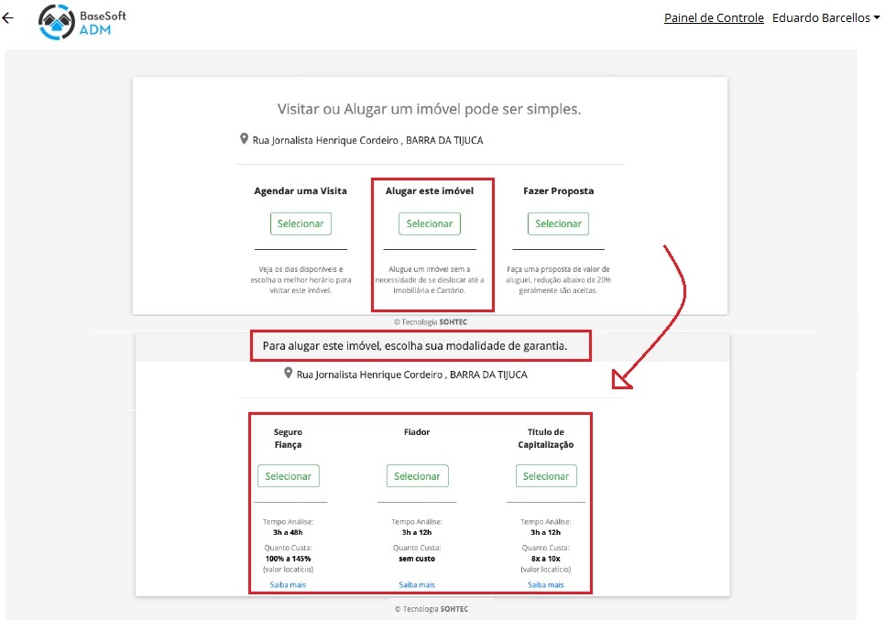Screen dimensions: 885x620
Task: Open the Painel de Controle link
Action: click(714, 17)
